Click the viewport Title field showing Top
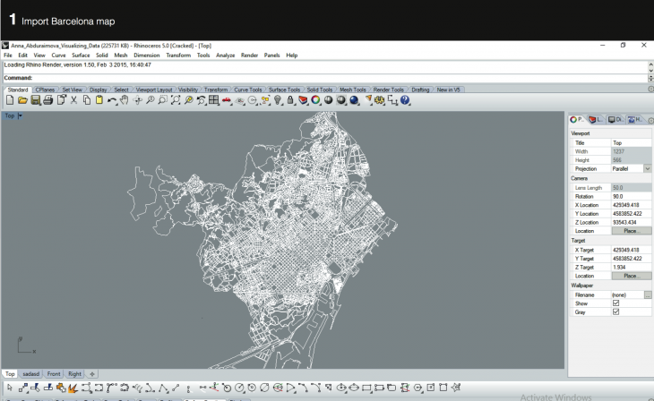The image size is (654, 401). (631, 142)
